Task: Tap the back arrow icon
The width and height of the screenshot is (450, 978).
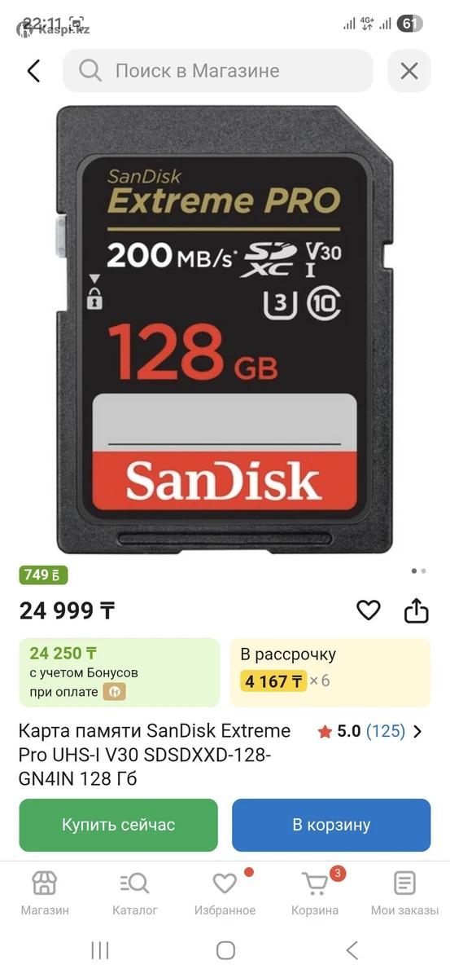Action: (33, 71)
